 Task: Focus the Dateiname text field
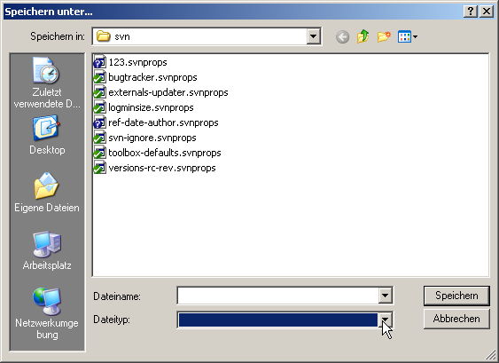pyautogui.click(x=277, y=296)
